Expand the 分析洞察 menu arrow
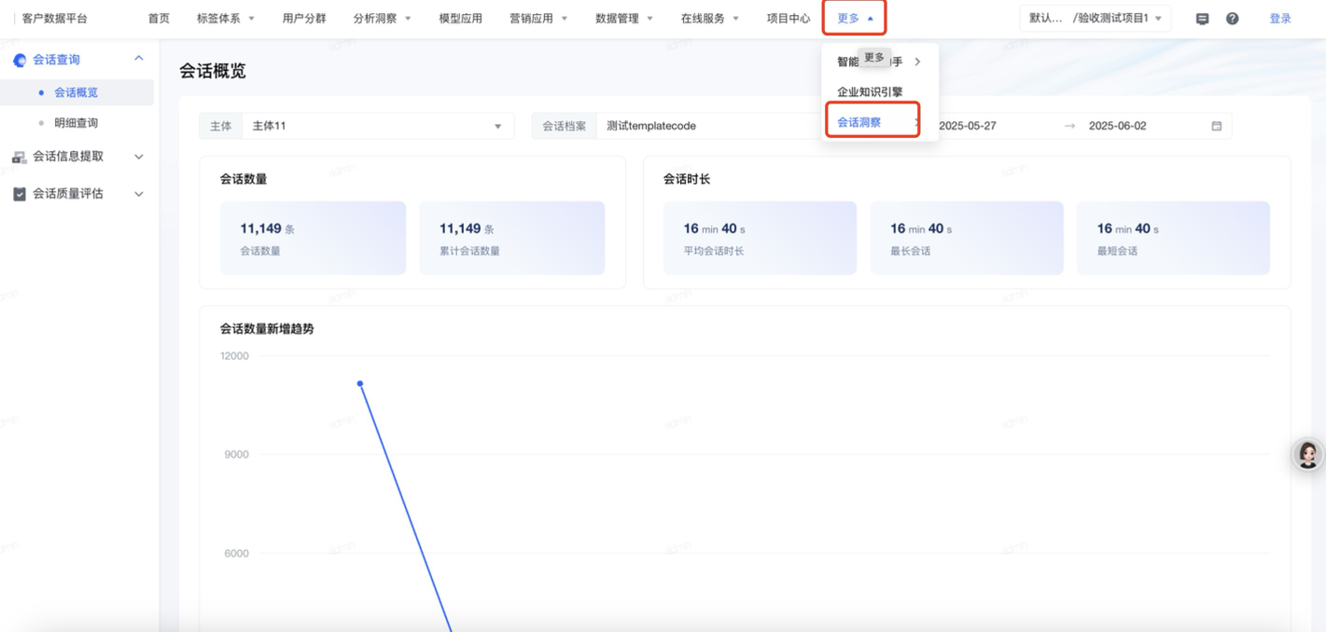This screenshot has width=1326, height=632. 408,19
